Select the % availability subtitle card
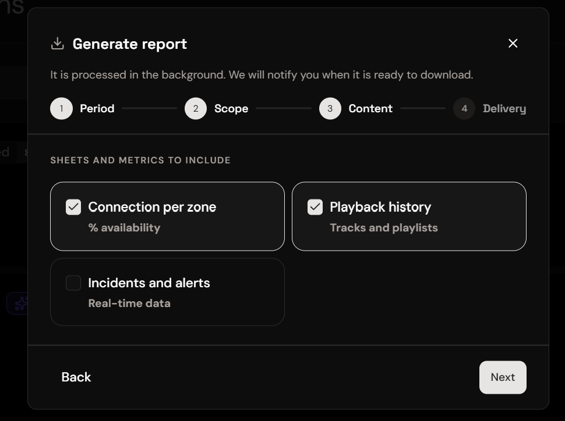This screenshot has width=565, height=421. point(167,216)
